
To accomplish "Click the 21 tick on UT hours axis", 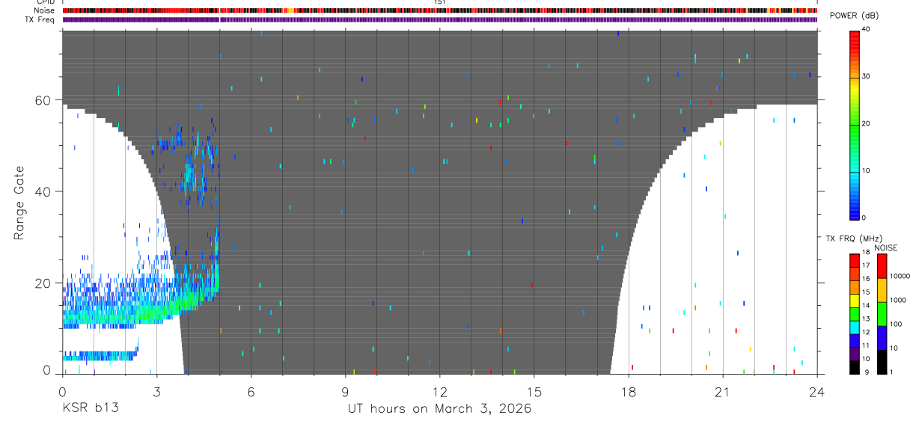I will point(723,391).
